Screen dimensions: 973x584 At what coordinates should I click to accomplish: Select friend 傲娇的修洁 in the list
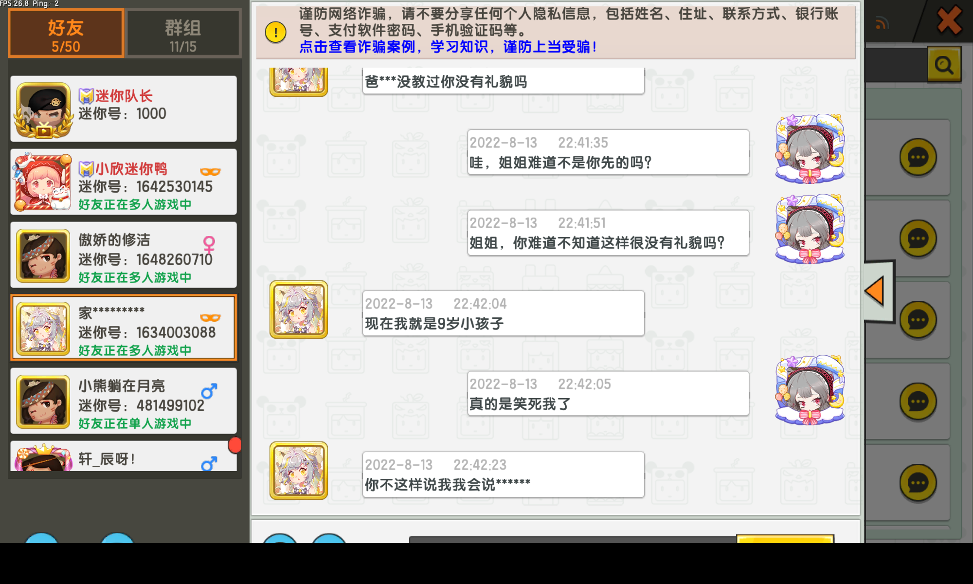click(x=124, y=255)
